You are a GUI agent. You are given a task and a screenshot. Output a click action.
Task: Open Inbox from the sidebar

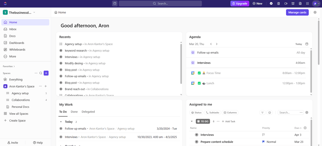(25, 29)
